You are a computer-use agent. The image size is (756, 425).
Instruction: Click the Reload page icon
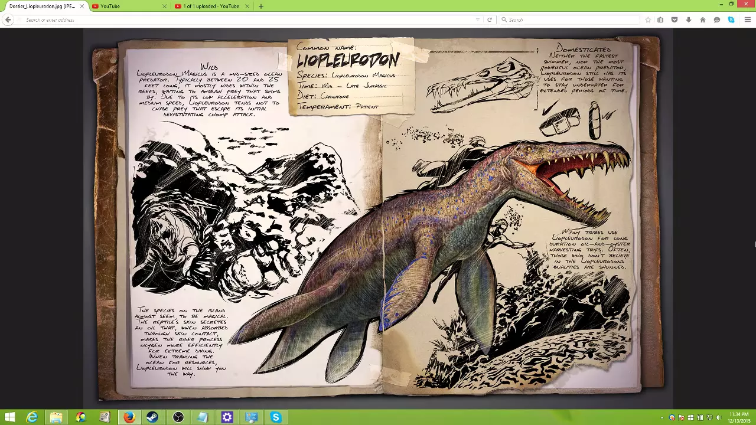pyautogui.click(x=489, y=19)
